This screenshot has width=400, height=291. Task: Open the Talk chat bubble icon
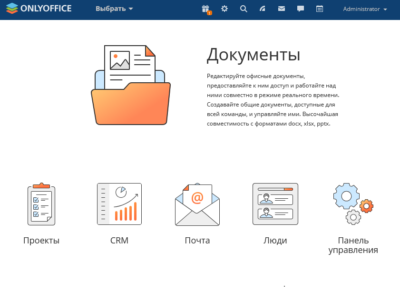[301, 9]
